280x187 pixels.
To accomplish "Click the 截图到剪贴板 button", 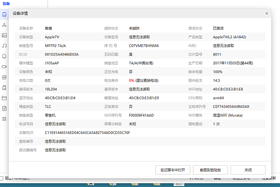I will click(210, 170).
